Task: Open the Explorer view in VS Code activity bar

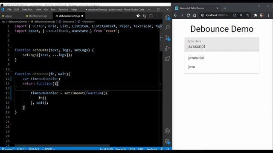Action: 167,17
